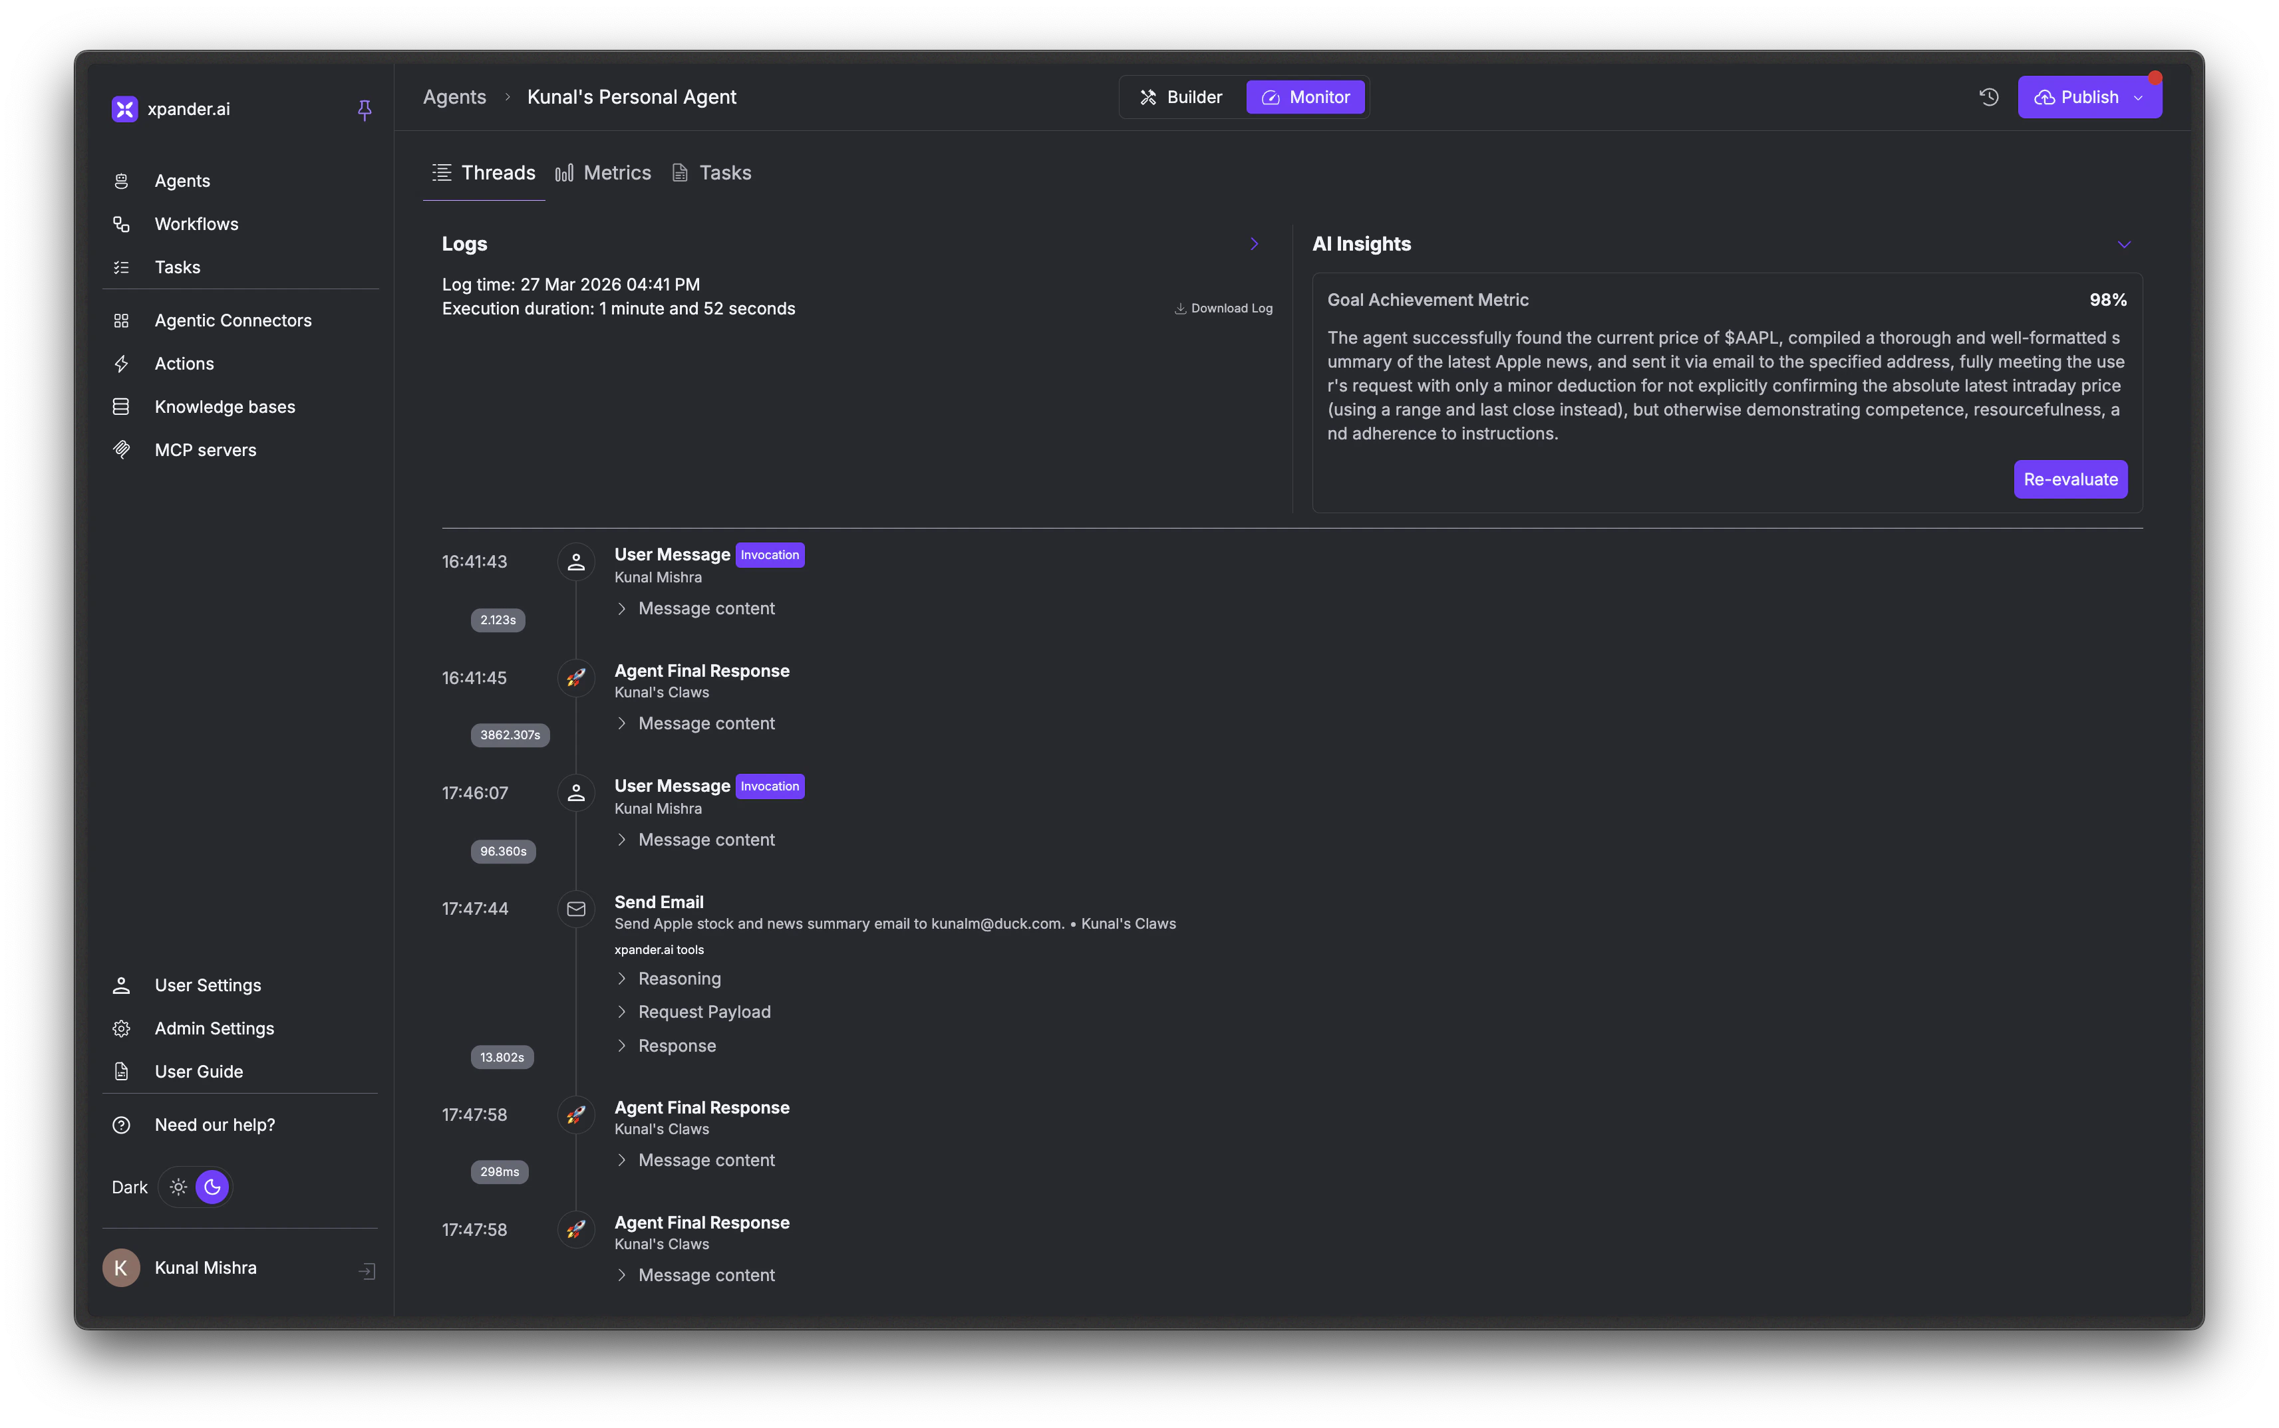The image size is (2279, 1428).
Task: Click the xpander.ai logo
Action: [x=124, y=108]
